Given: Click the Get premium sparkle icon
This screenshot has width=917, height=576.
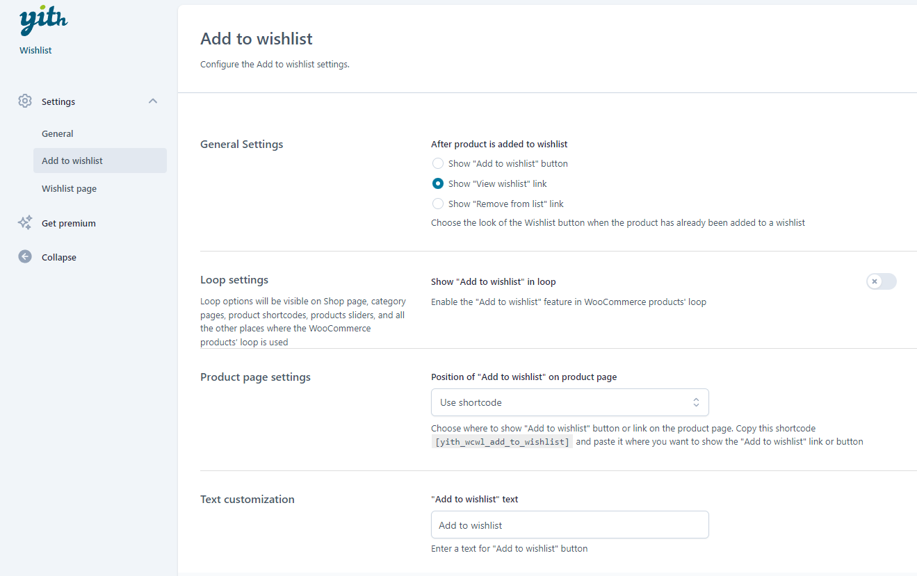Looking at the screenshot, I should click(x=25, y=223).
